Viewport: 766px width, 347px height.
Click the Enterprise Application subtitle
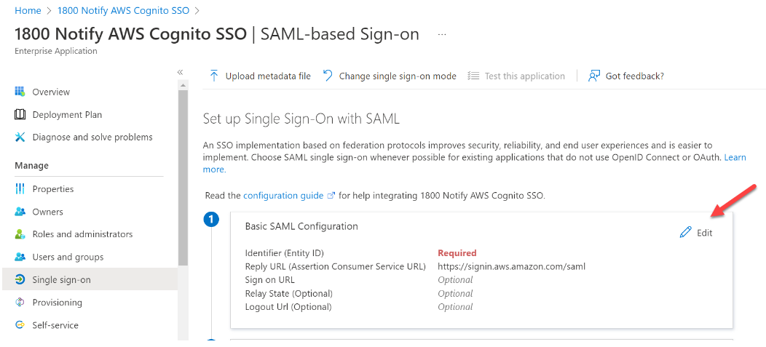pos(56,51)
